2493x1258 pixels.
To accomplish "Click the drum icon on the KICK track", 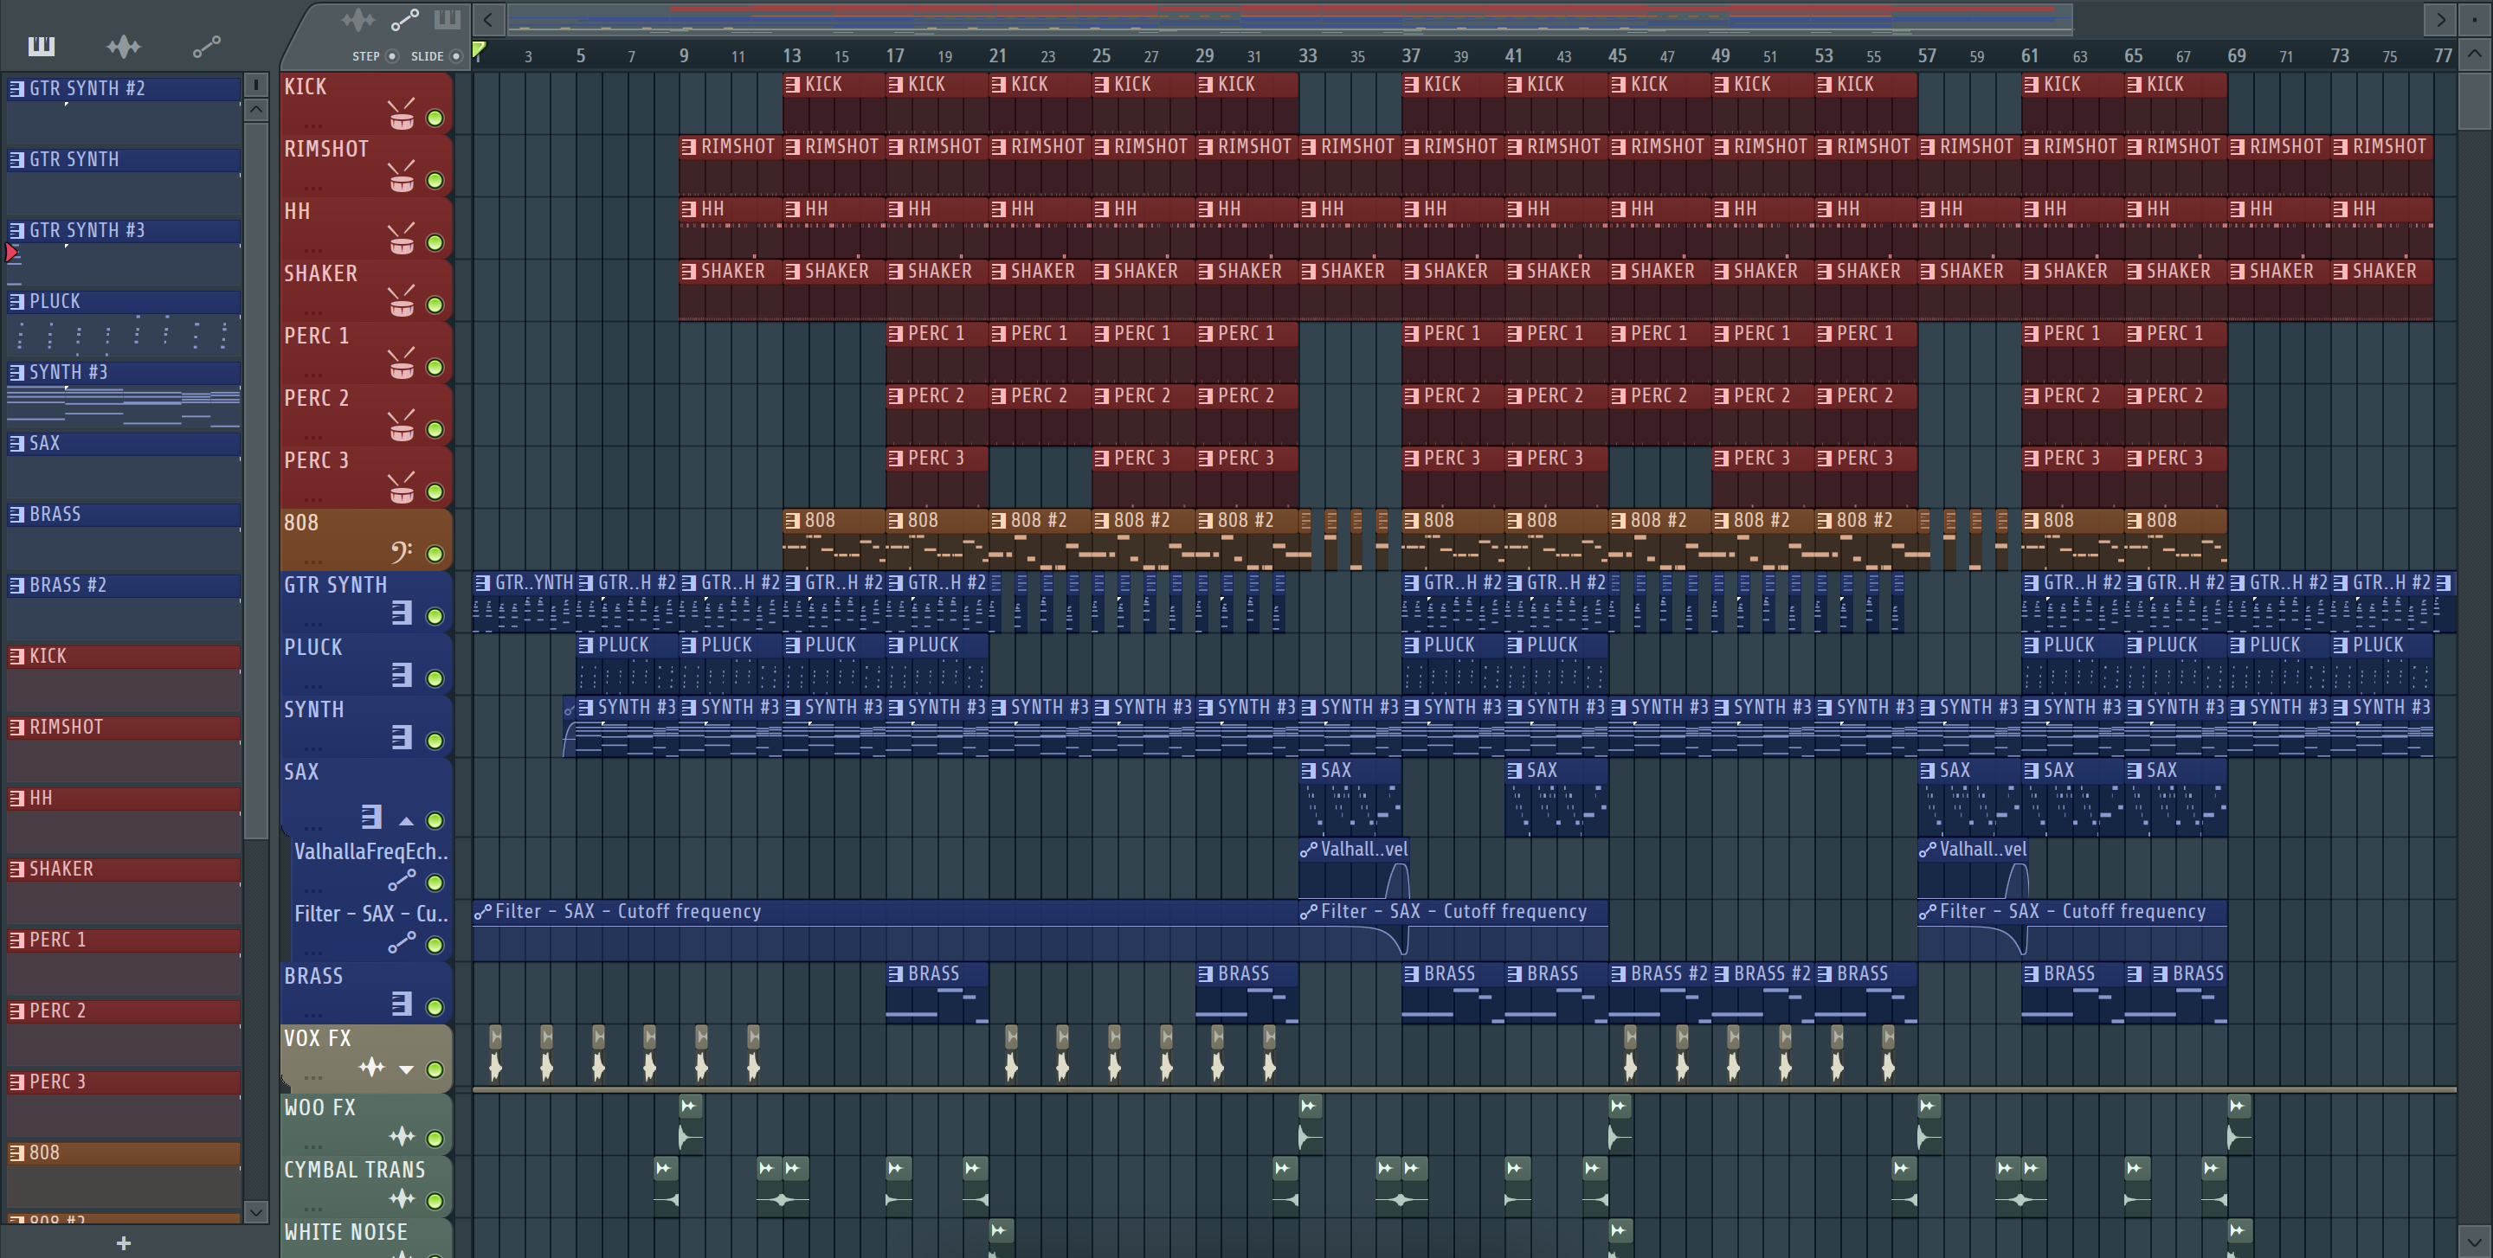I will click(x=401, y=115).
